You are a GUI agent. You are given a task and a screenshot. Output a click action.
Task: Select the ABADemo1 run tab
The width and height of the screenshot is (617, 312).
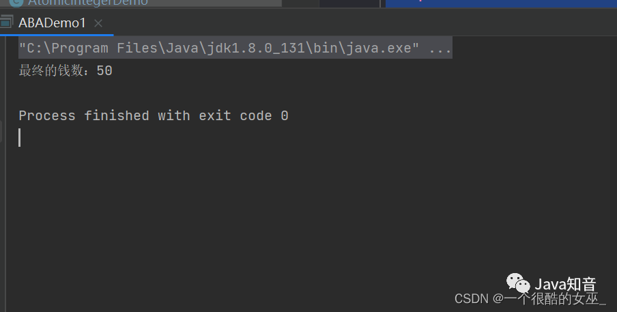tap(52, 23)
